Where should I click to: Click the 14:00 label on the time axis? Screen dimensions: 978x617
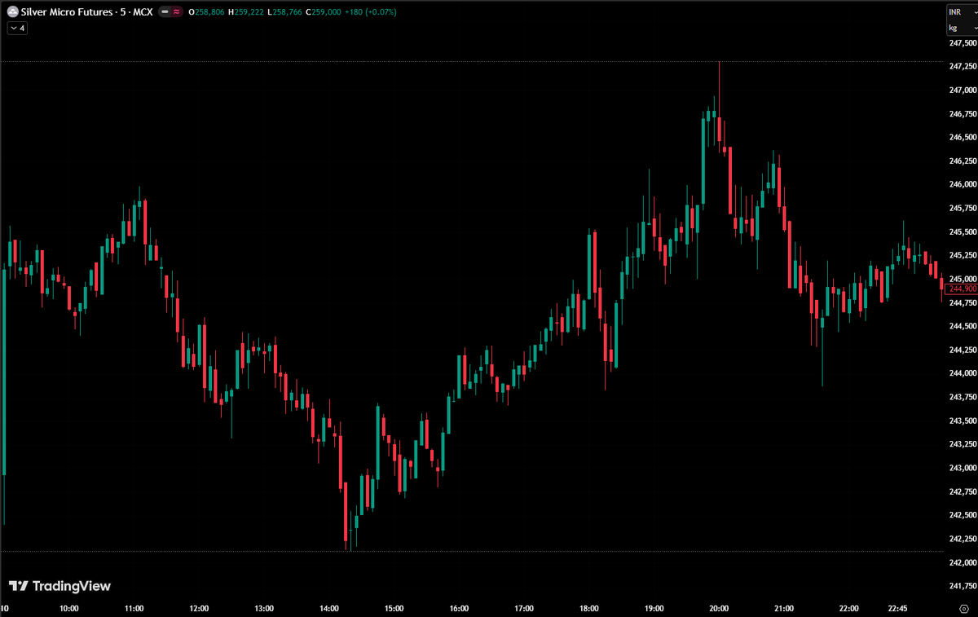coord(329,608)
